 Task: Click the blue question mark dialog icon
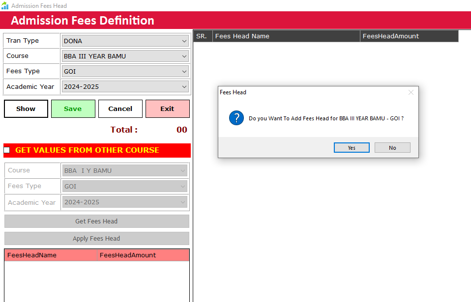tap(236, 118)
